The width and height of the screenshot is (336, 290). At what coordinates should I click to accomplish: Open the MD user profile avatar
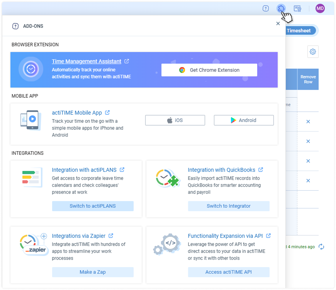[x=320, y=8]
